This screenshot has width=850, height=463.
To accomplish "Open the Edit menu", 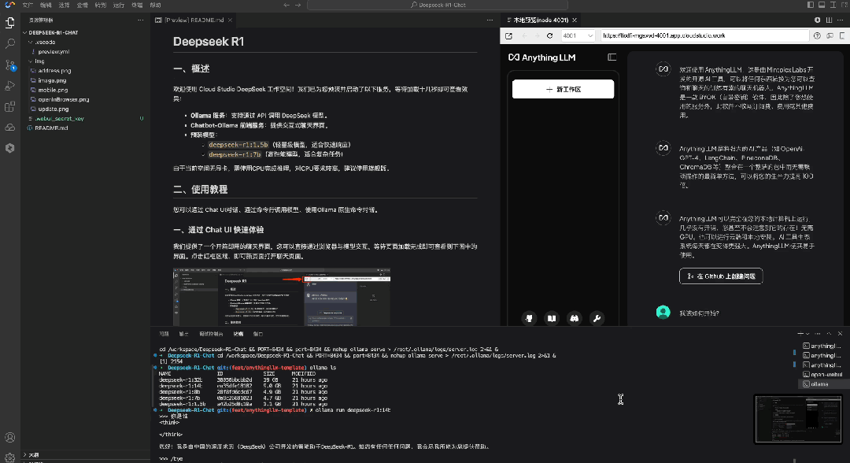I will coord(46,5).
